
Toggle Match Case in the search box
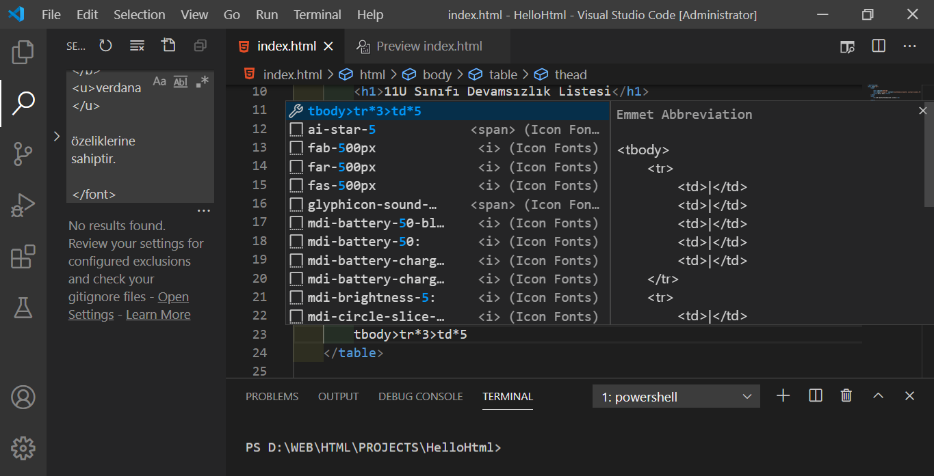pyautogui.click(x=159, y=81)
